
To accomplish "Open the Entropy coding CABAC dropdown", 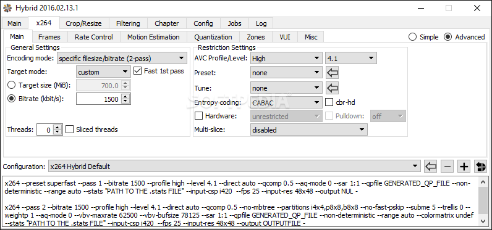I will pos(286,102).
